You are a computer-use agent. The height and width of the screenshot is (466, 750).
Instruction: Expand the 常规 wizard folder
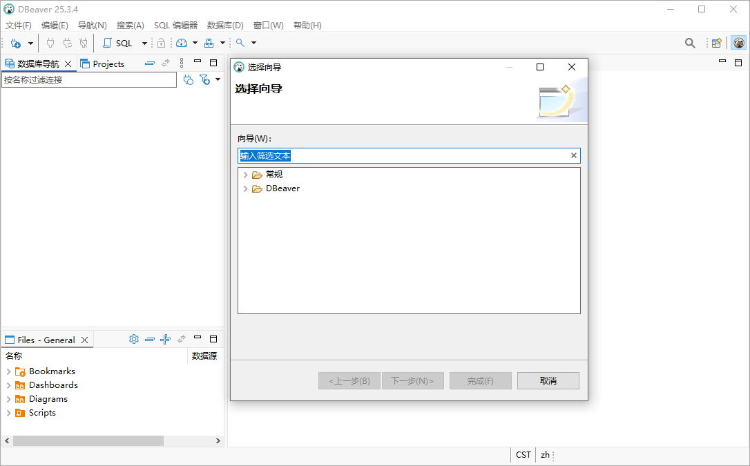[247, 174]
